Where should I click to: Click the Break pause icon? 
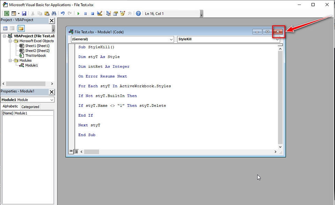point(85,14)
